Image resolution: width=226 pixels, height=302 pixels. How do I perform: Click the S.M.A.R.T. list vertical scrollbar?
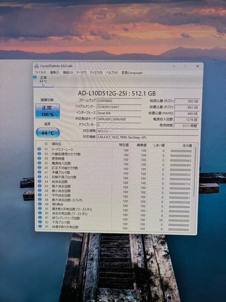pyautogui.click(x=195, y=172)
